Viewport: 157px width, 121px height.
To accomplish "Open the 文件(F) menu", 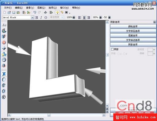I will pyautogui.click(x=8, y=8).
